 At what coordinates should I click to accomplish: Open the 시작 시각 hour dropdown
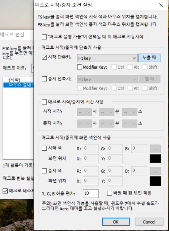85,112
